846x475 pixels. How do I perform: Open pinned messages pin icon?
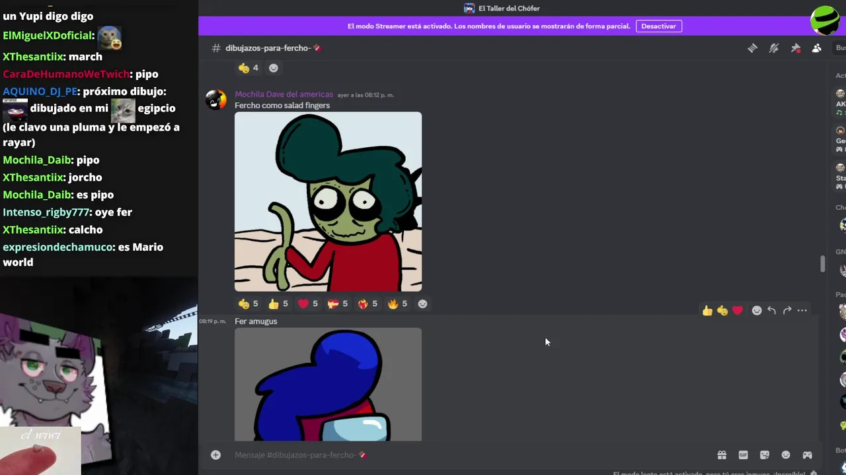tap(796, 48)
